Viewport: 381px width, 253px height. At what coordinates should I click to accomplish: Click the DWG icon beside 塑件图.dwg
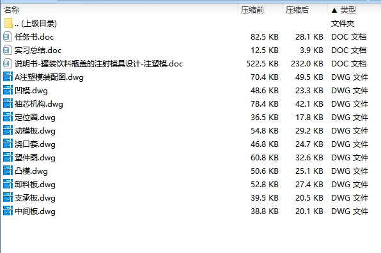coord(8,158)
